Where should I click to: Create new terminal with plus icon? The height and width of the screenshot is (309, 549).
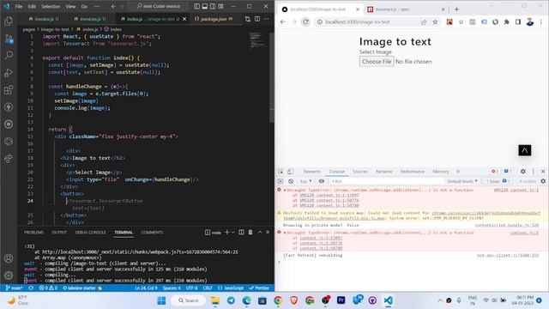click(x=226, y=233)
